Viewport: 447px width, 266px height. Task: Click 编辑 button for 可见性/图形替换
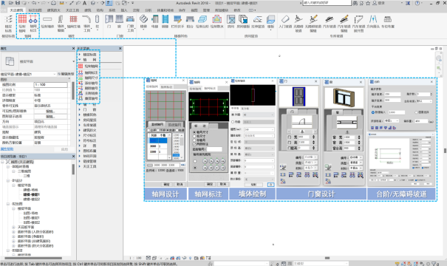(50, 111)
